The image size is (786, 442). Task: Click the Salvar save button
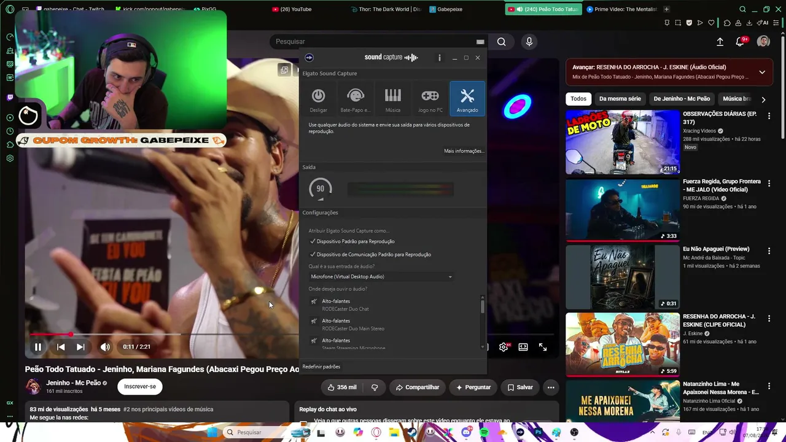(520, 387)
